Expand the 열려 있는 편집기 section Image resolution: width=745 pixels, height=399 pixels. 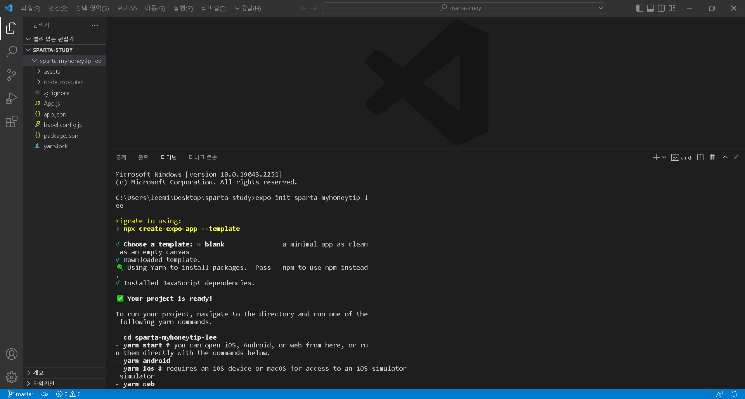coord(64,39)
